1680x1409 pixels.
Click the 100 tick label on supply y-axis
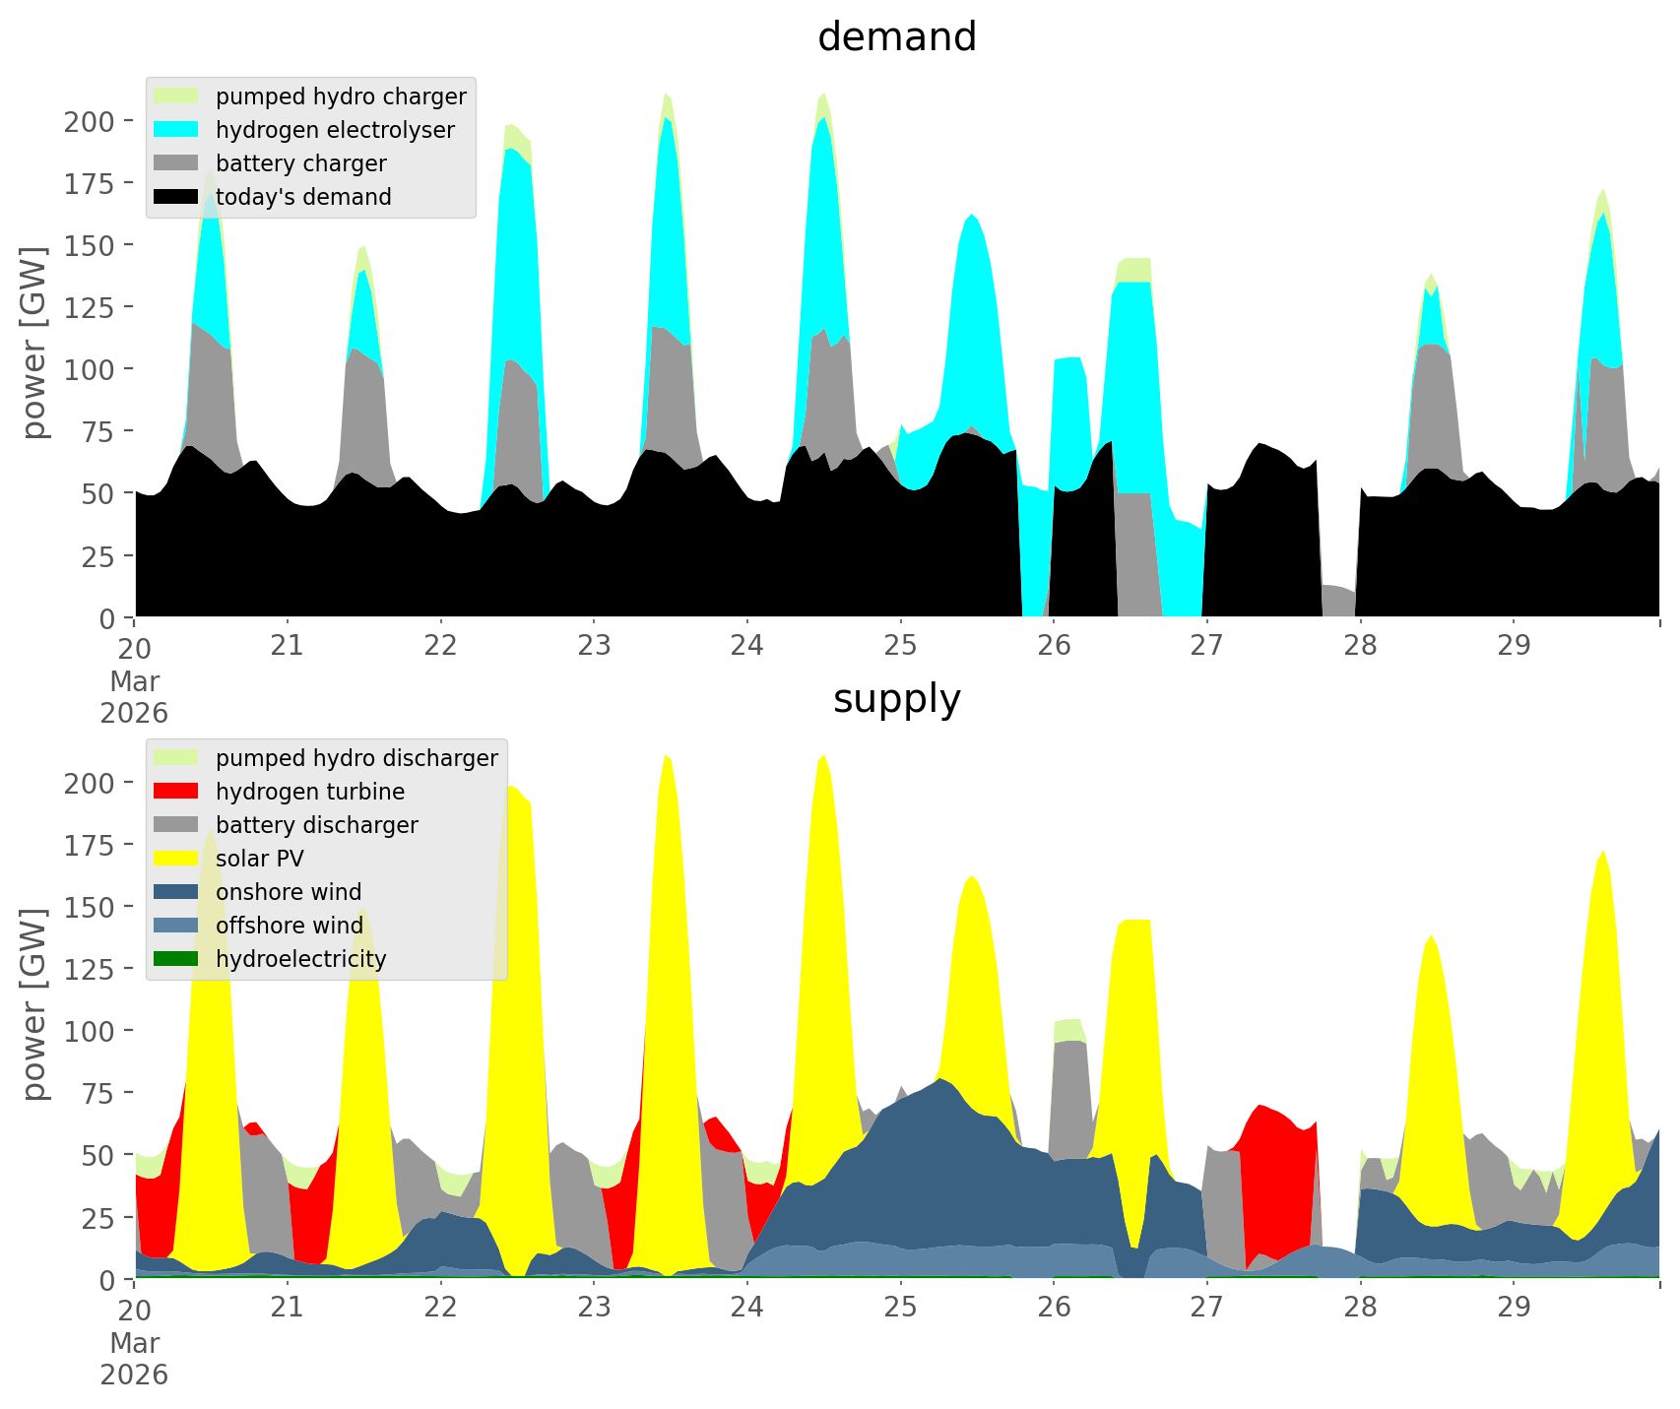click(89, 1031)
